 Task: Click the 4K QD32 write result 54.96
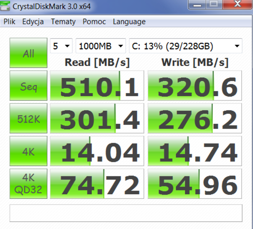tap(195, 184)
